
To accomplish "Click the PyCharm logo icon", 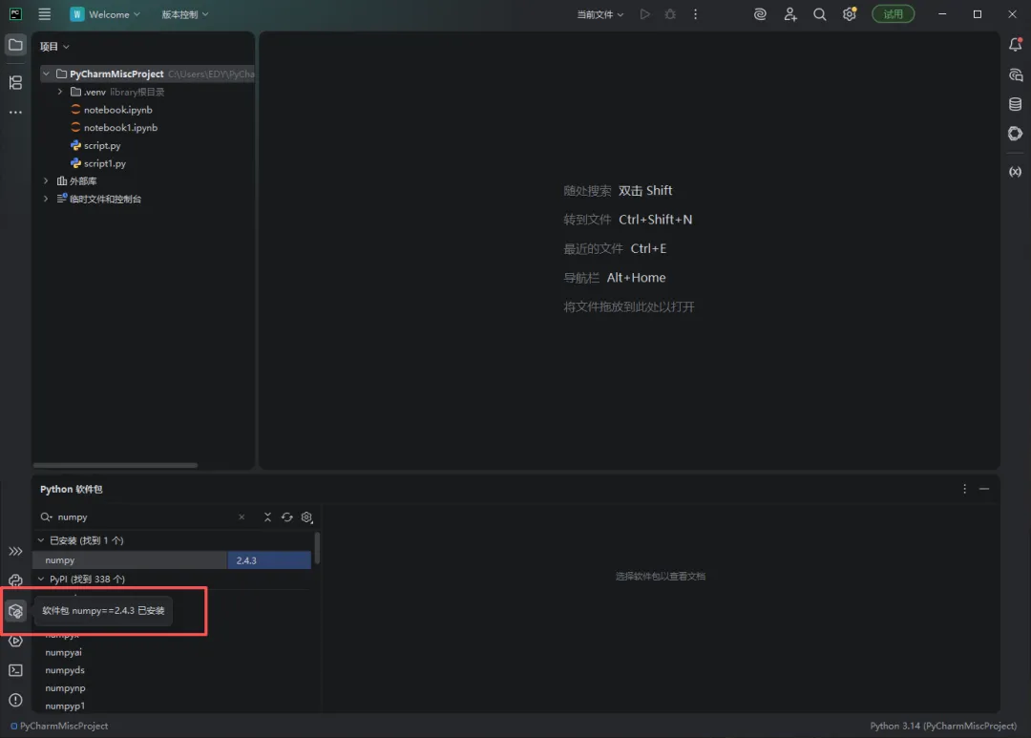I will point(15,14).
